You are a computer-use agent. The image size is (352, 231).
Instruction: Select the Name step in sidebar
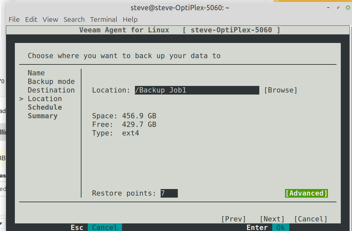click(x=36, y=73)
